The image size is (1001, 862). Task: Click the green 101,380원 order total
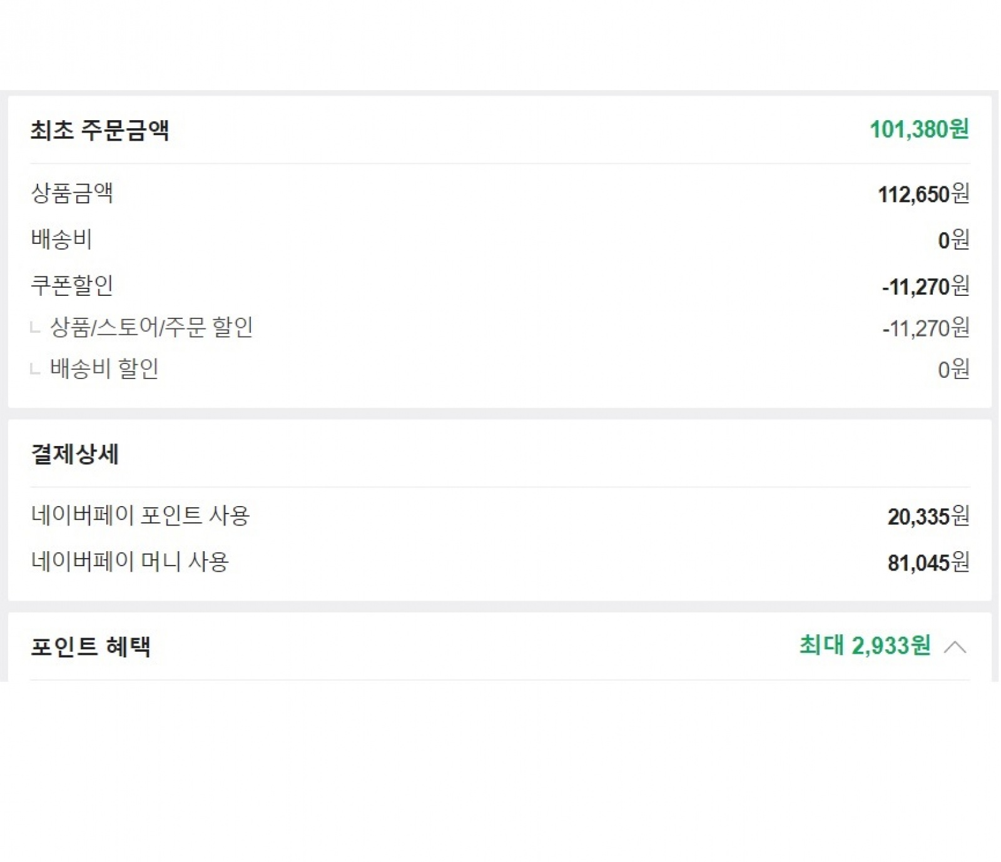pyautogui.click(x=919, y=129)
